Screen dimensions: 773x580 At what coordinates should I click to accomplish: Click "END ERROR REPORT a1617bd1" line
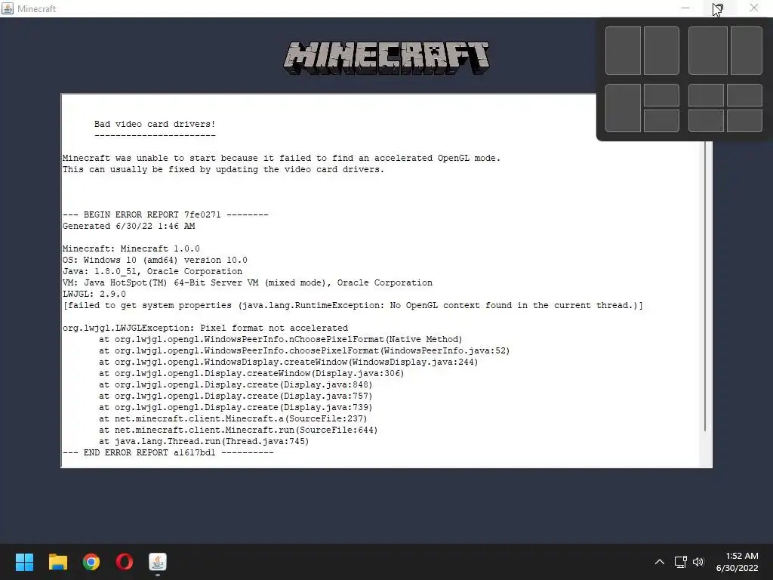pos(168,453)
